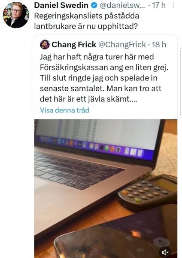Click the blue verified badge
The width and height of the screenshot is (182, 258).
[x=94, y=6]
